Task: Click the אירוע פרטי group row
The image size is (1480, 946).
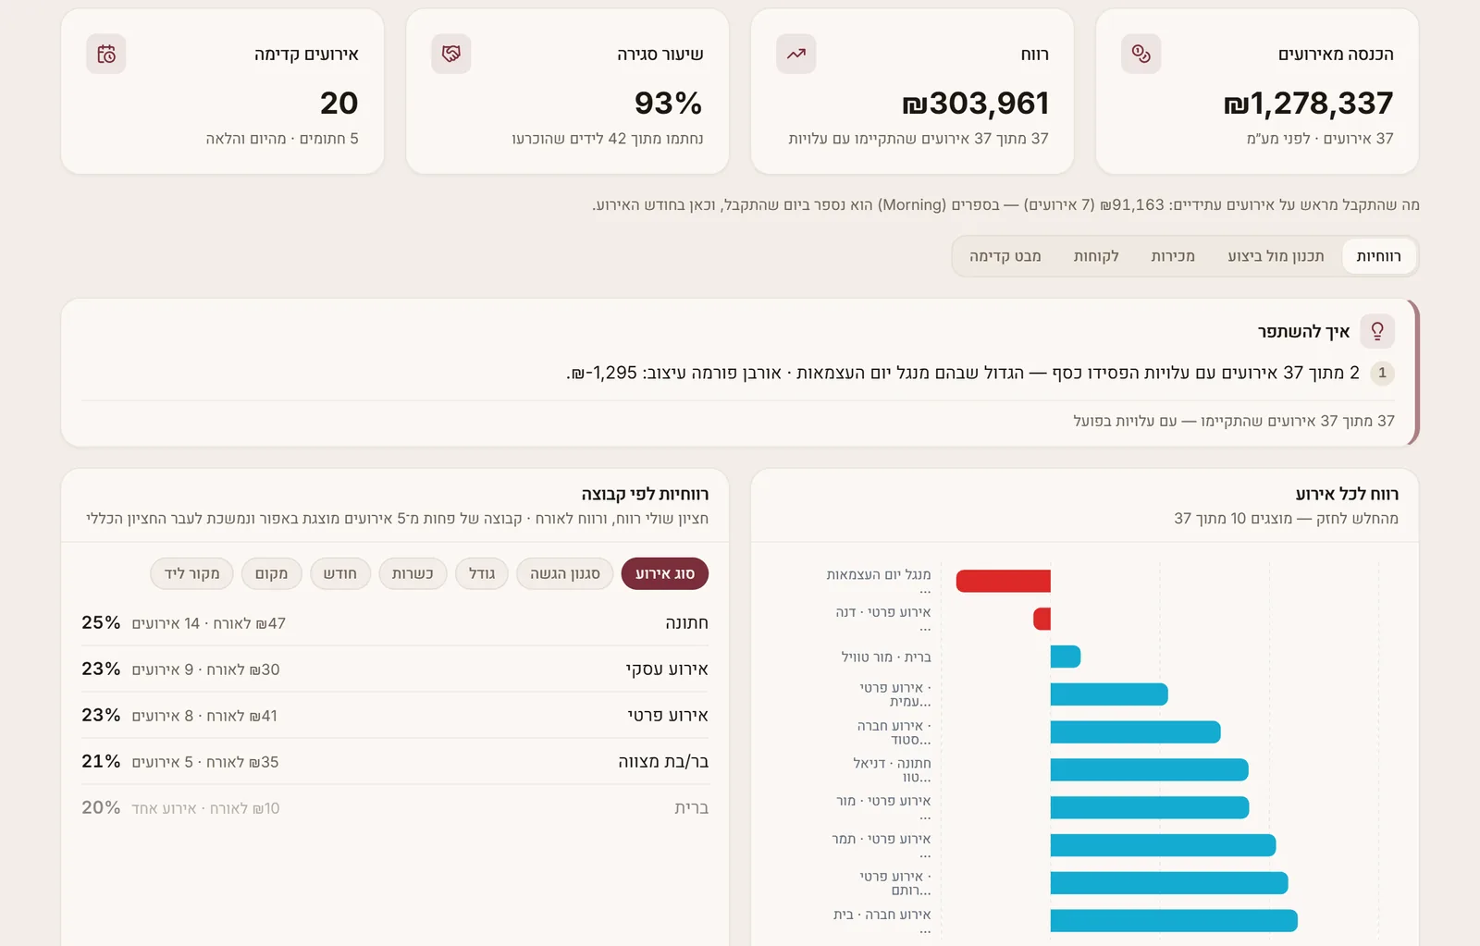Action: [x=395, y=716]
